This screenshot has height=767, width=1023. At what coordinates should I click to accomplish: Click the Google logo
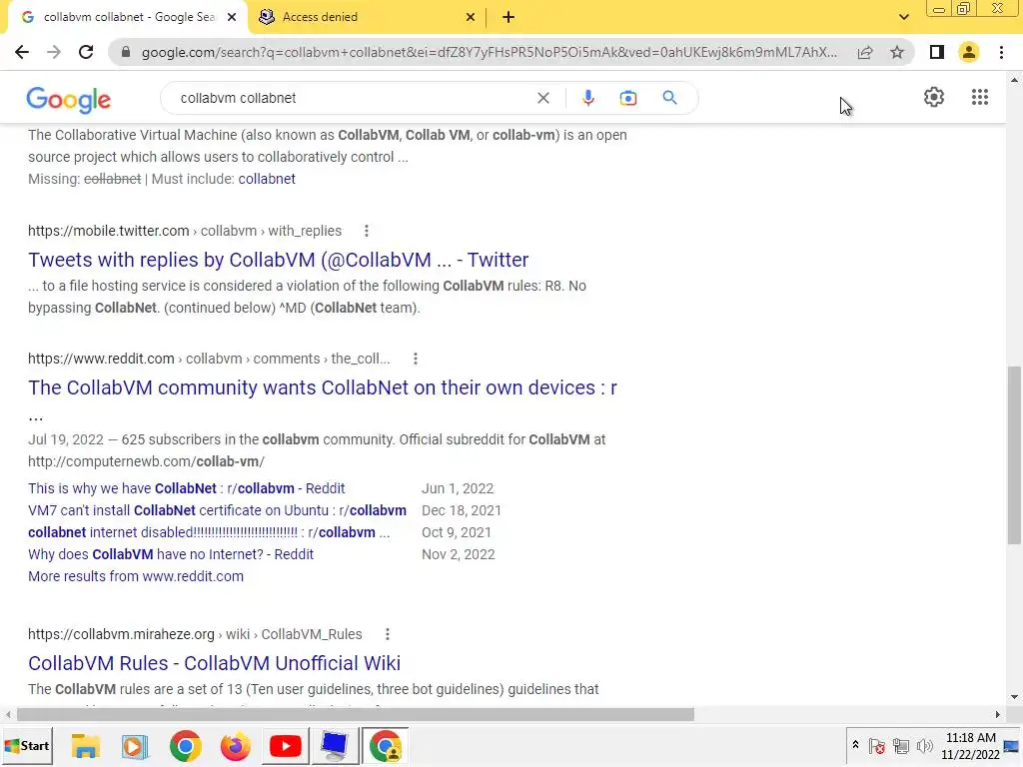[69, 100]
